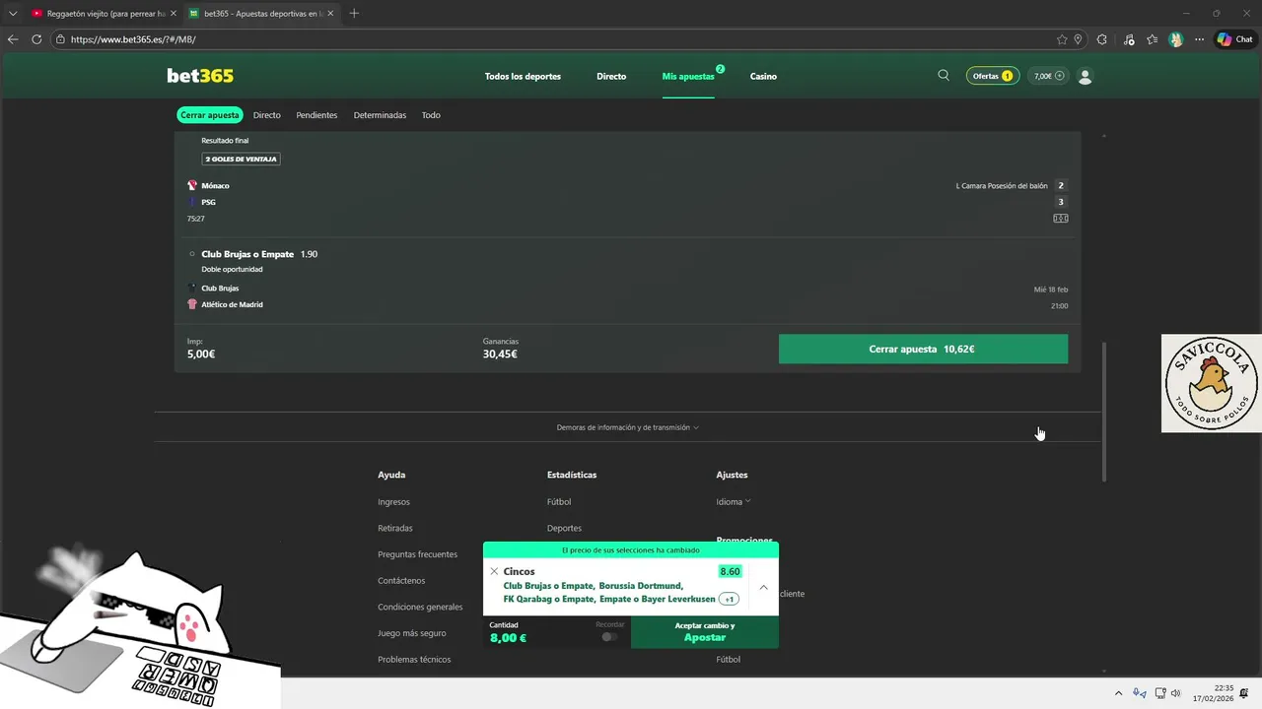The height and width of the screenshot is (709, 1262).
Task: Open the tab search dropdown arrow
Action: point(13,13)
